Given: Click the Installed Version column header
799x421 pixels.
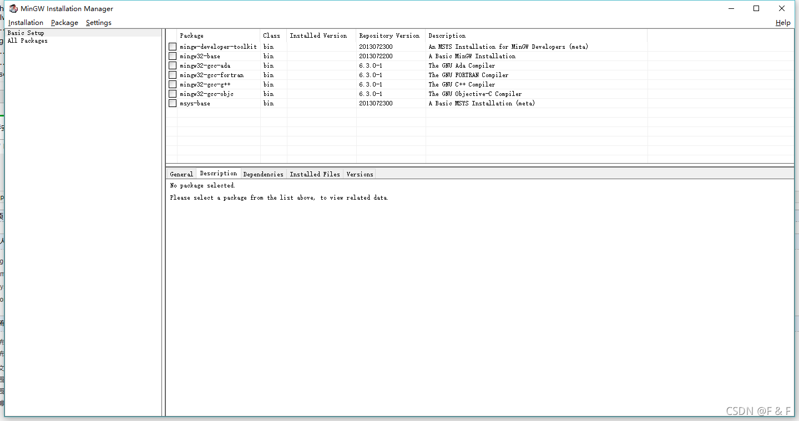Looking at the screenshot, I should tap(321, 35).
